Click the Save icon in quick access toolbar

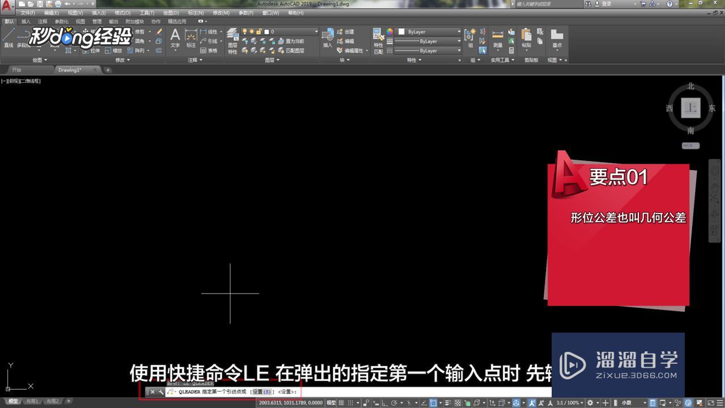point(40,4)
